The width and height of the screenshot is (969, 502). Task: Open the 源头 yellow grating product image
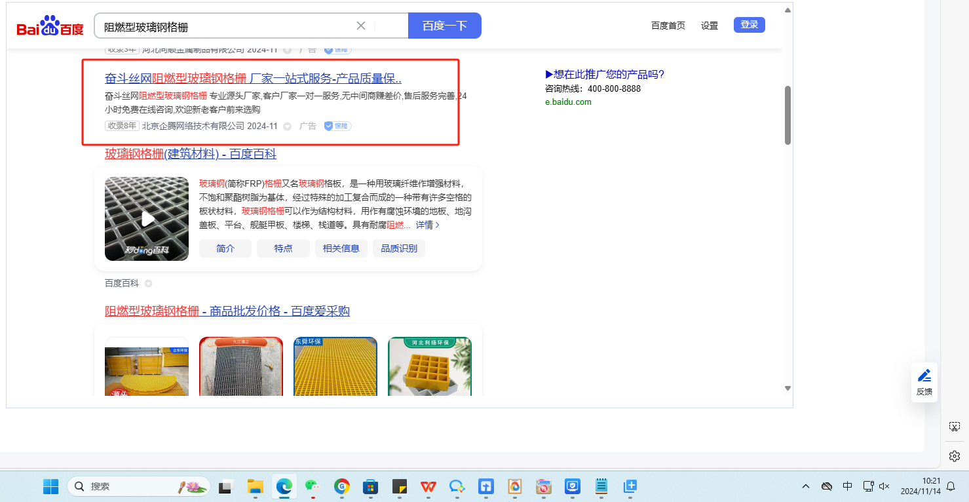pyautogui.click(x=147, y=366)
